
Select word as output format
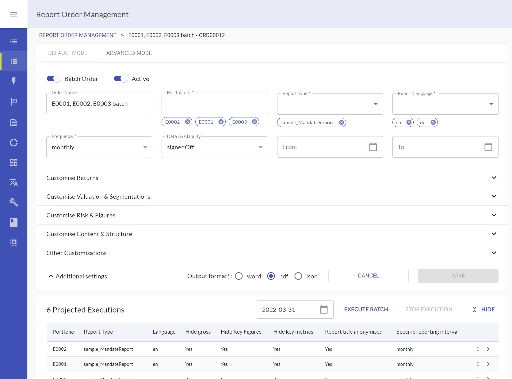pos(239,276)
